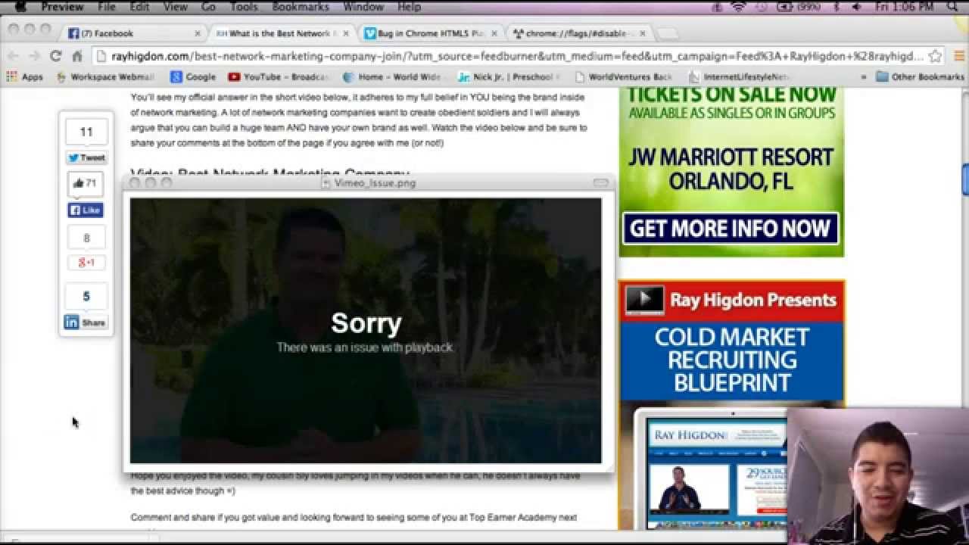Click the LinkedIn share count 5
969x545 pixels.
click(x=86, y=296)
